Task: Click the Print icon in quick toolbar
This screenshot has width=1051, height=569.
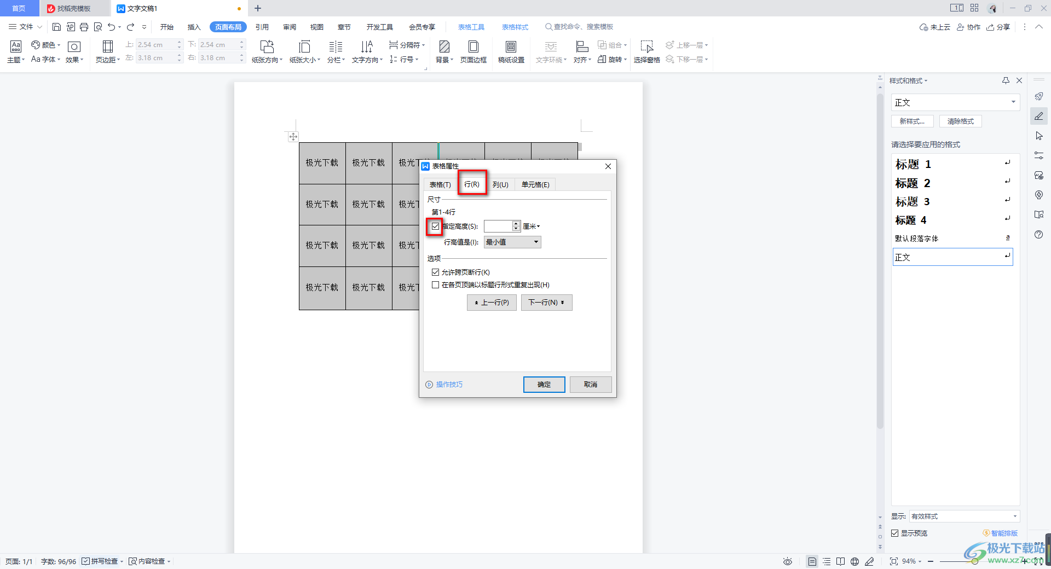Action: (84, 27)
